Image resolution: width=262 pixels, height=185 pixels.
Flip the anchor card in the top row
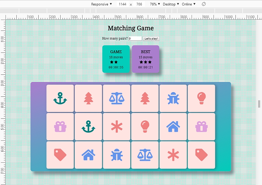point(60,98)
